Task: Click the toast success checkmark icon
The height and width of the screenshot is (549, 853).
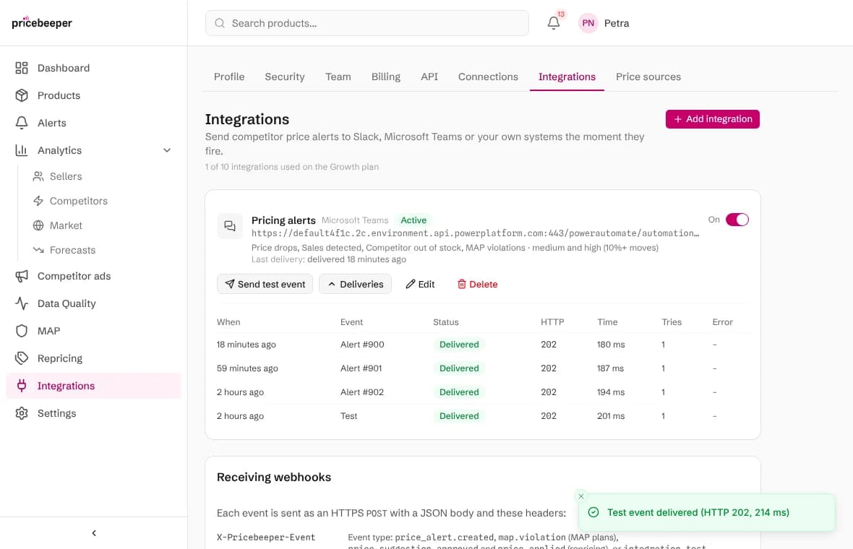Action: point(593,512)
